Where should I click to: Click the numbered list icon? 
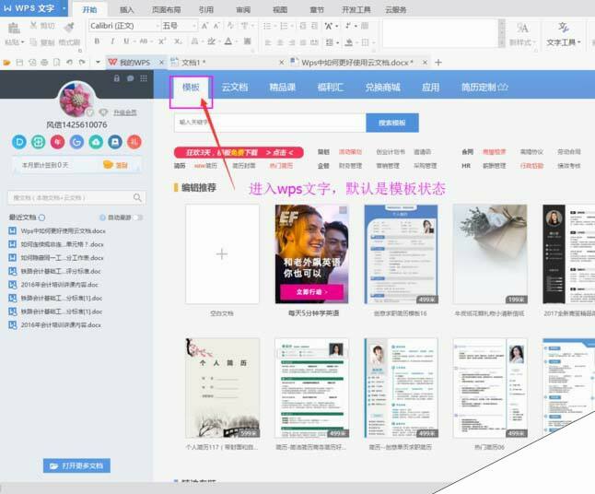click(x=284, y=26)
